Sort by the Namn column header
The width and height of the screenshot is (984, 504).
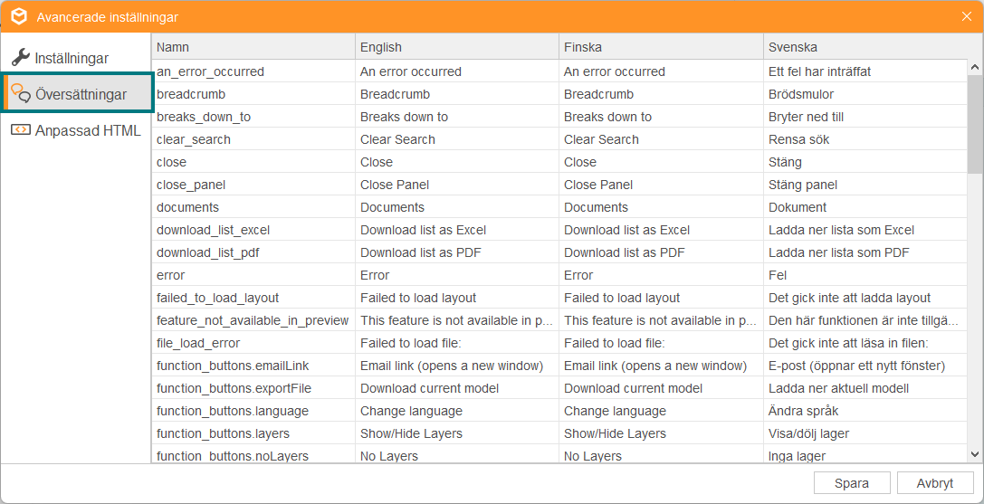click(253, 47)
